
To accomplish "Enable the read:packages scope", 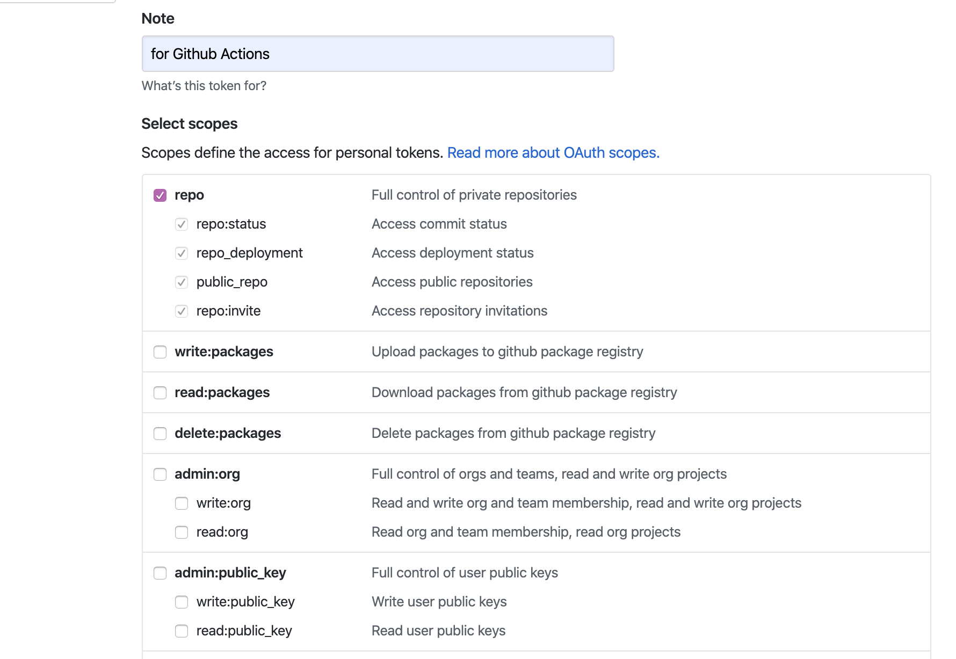I will tap(160, 393).
